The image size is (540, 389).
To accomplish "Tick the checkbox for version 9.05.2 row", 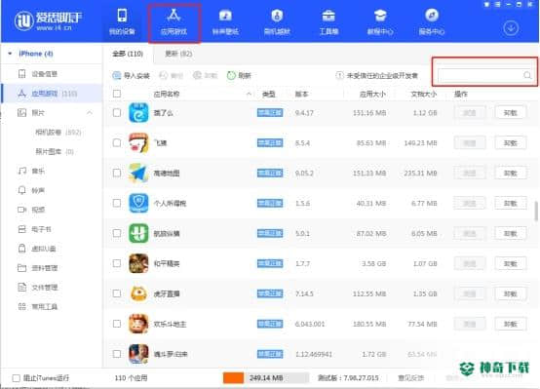I will 117,173.
